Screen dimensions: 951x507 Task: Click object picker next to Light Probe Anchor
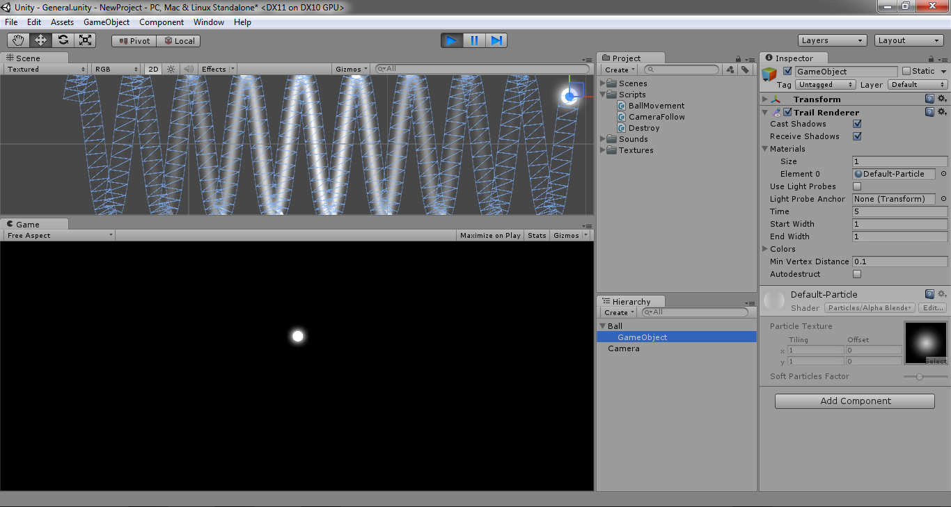944,199
